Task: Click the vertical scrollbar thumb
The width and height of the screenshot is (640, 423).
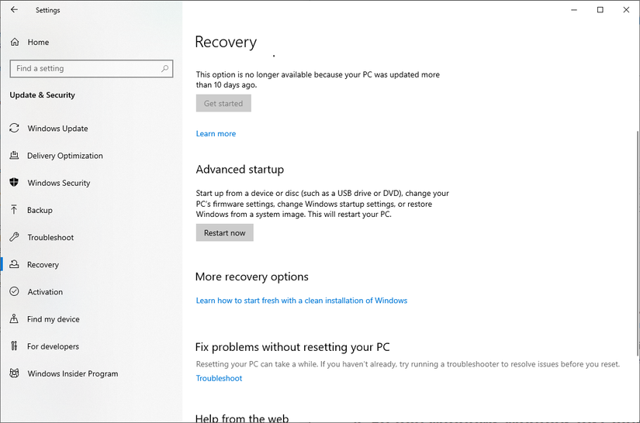Action: (x=638, y=243)
